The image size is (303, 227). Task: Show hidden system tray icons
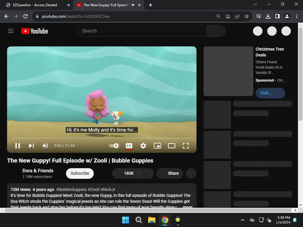(x=243, y=220)
